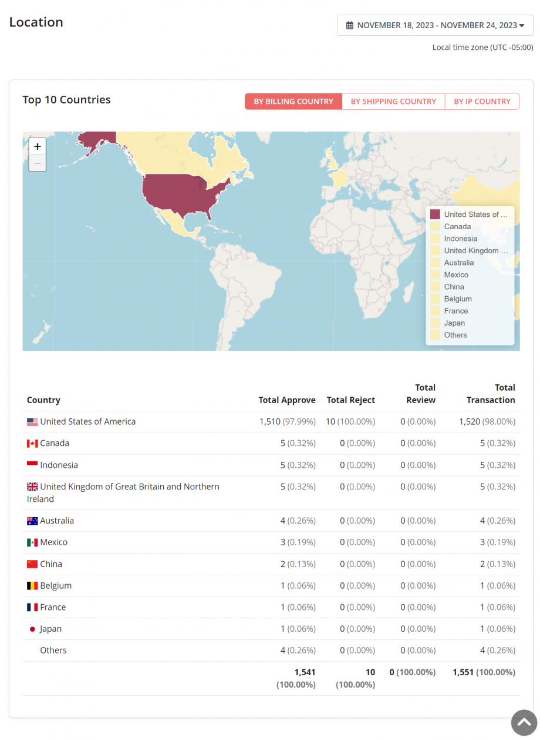Click the China flag icon

coord(32,564)
